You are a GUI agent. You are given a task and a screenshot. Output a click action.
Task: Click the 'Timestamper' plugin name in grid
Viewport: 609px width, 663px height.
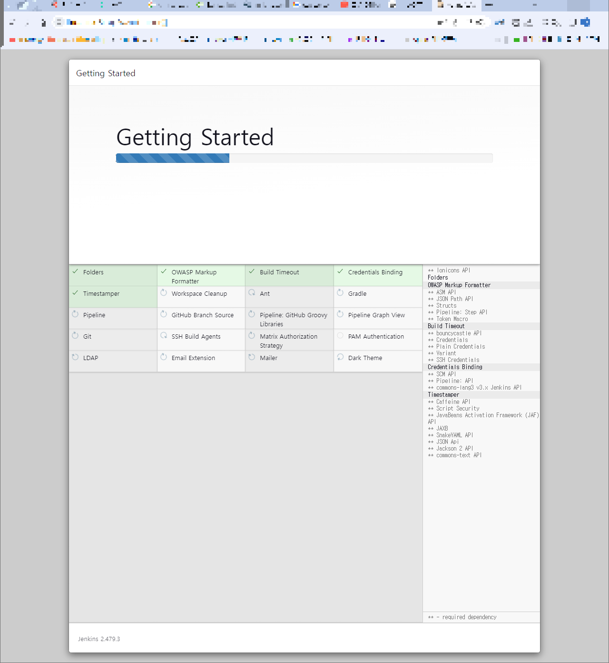click(x=101, y=293)
